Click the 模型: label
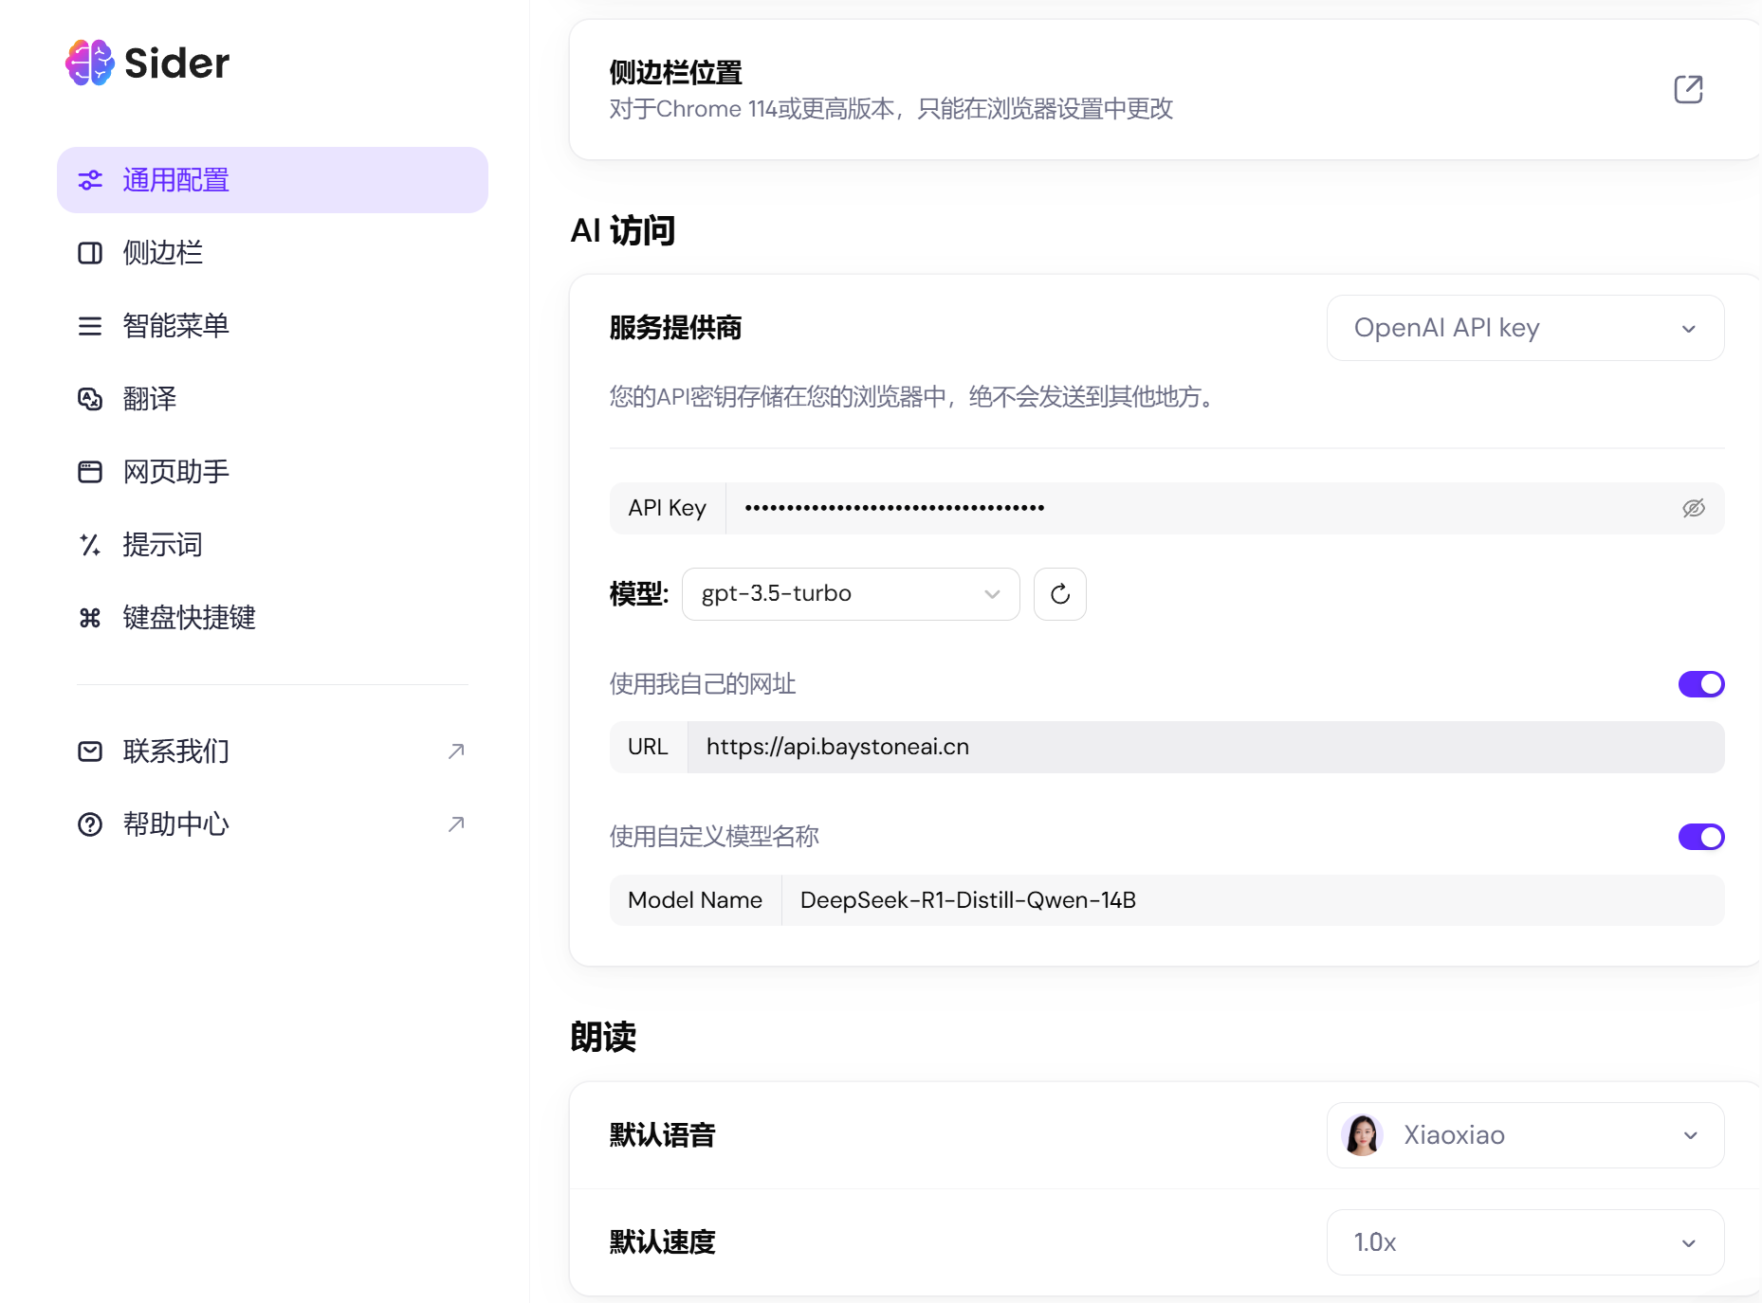The height and width of the screenshot is (1303, 1762). tap(638, 594)
